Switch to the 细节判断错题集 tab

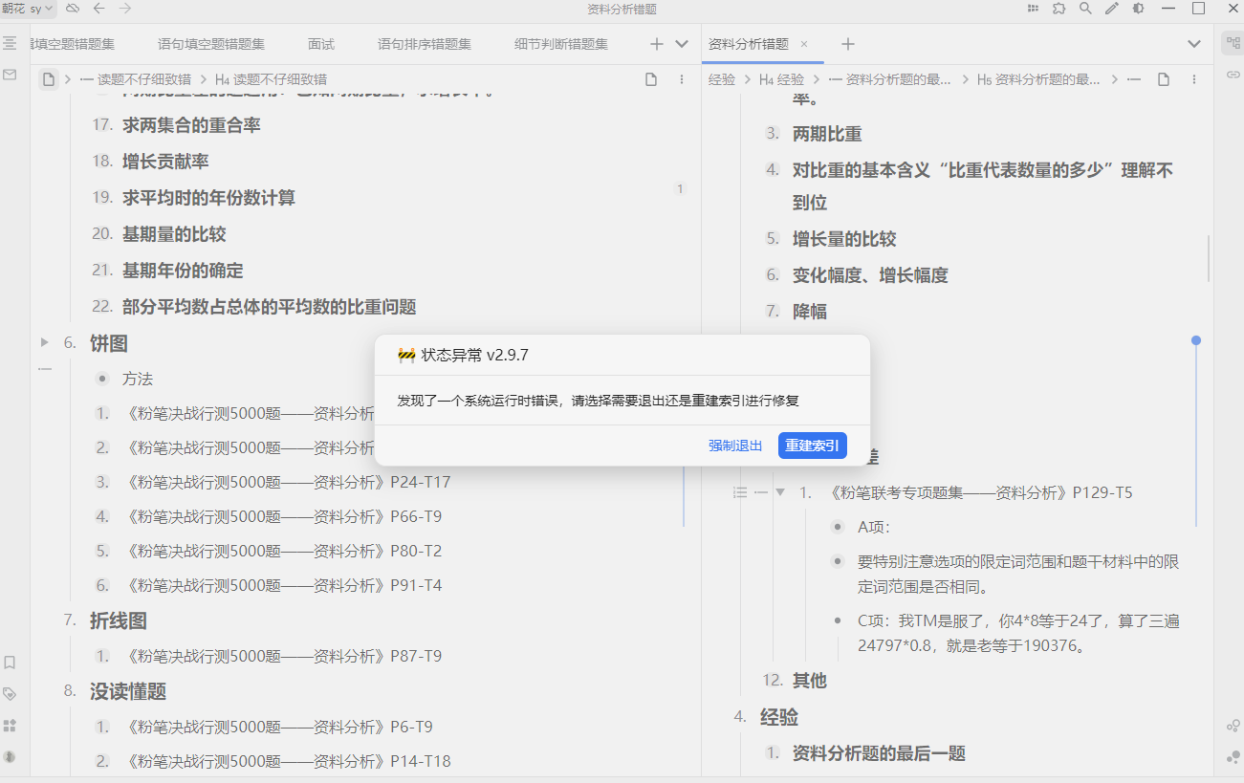(x=561, y=44)
